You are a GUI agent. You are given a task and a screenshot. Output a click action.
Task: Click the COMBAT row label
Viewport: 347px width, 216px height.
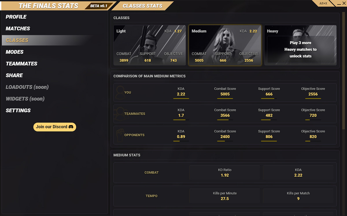click(152, 173)
